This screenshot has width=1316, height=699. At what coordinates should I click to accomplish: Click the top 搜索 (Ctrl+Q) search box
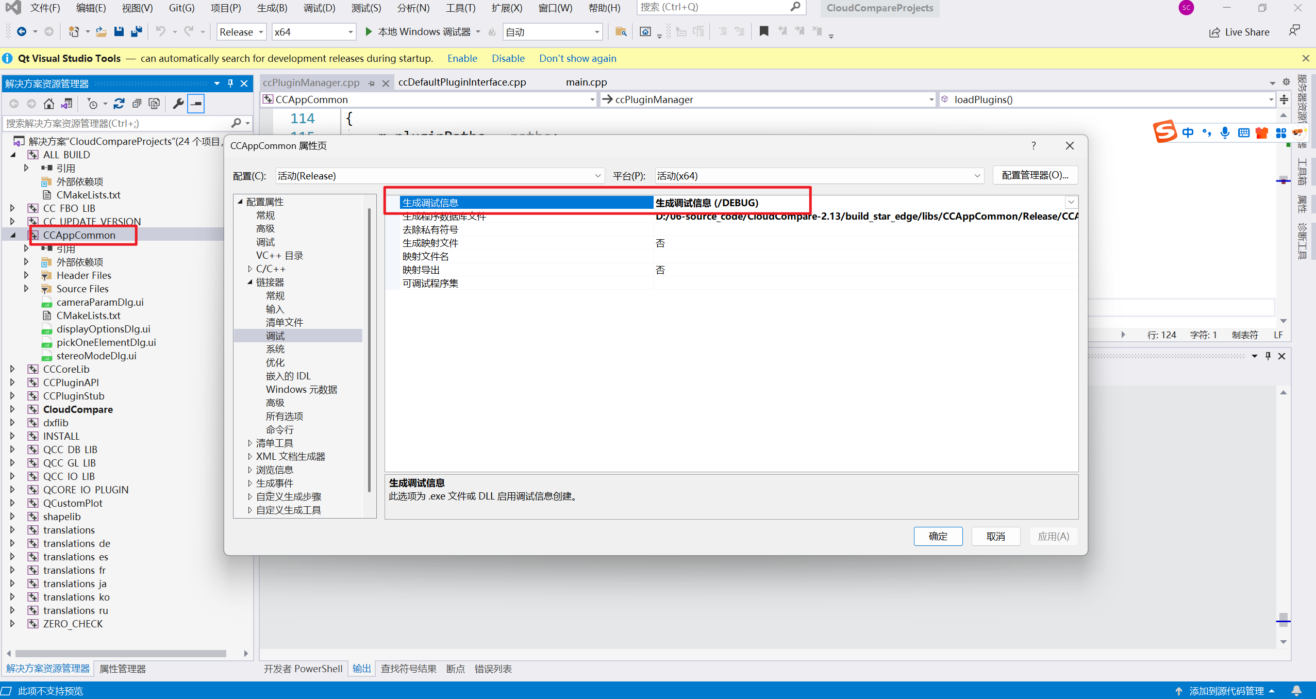click(721, 8)
